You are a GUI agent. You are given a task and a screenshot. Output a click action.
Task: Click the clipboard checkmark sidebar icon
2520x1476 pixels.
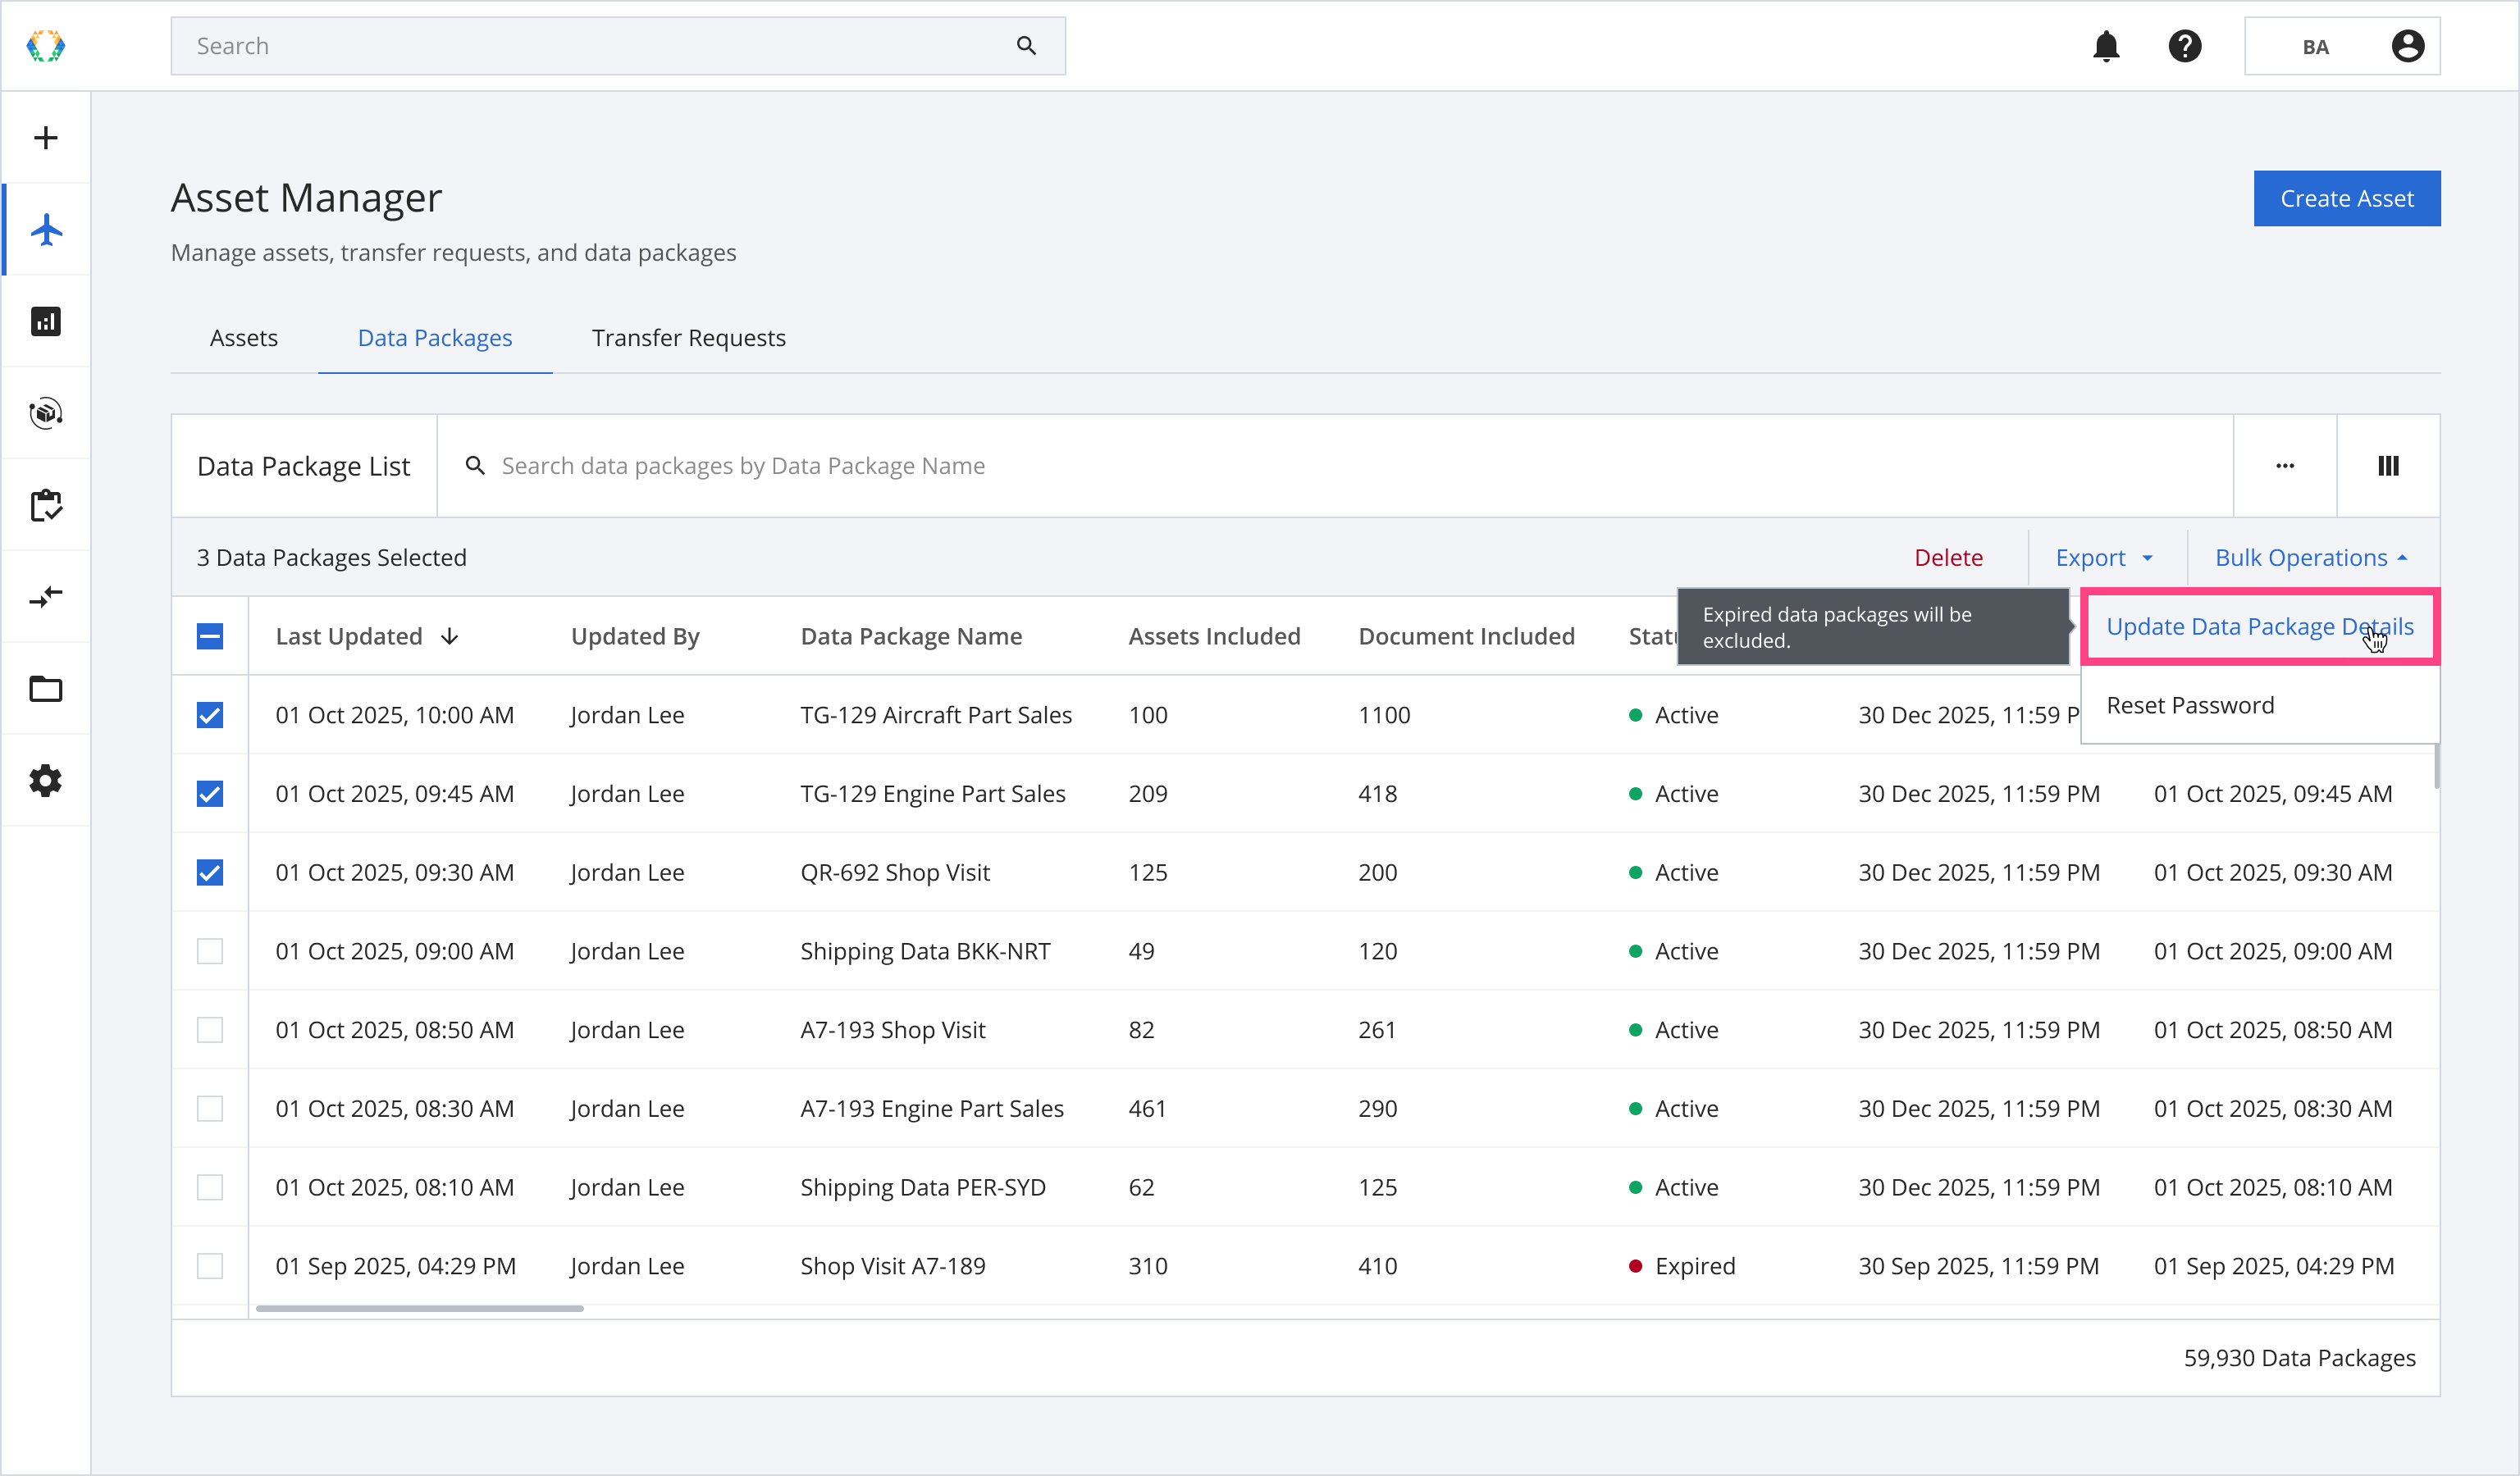coord(46,506)
